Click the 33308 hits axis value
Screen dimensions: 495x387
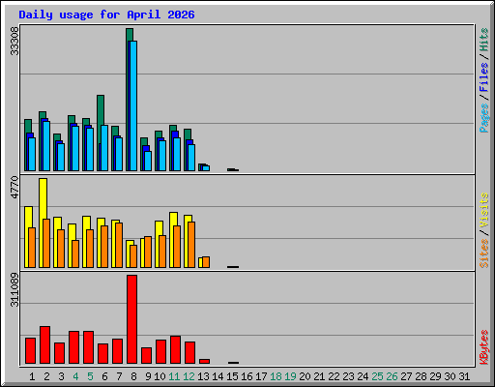tap(15, 41)
